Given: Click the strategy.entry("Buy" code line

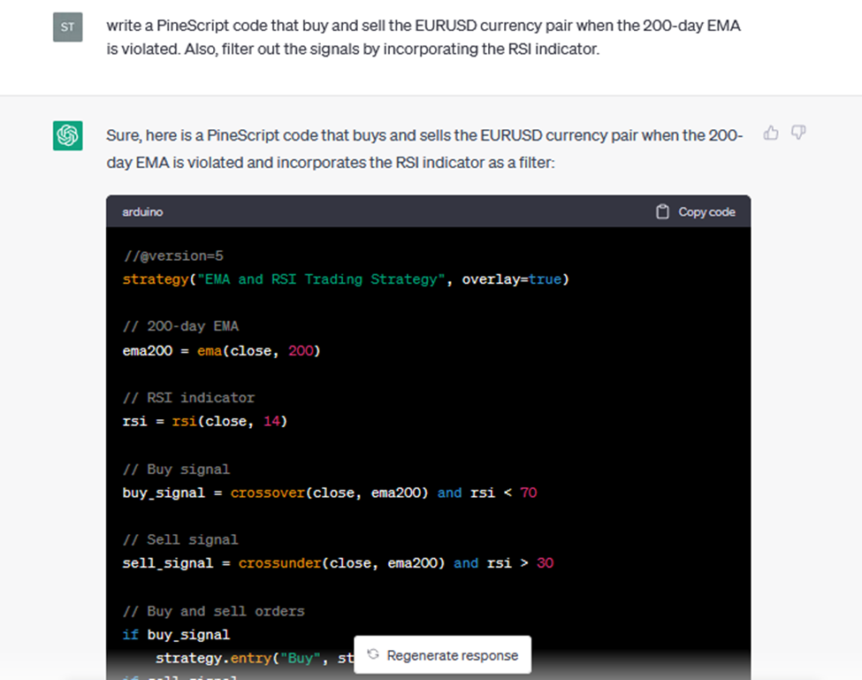Looking at the screenshot, I should [255, 658].
